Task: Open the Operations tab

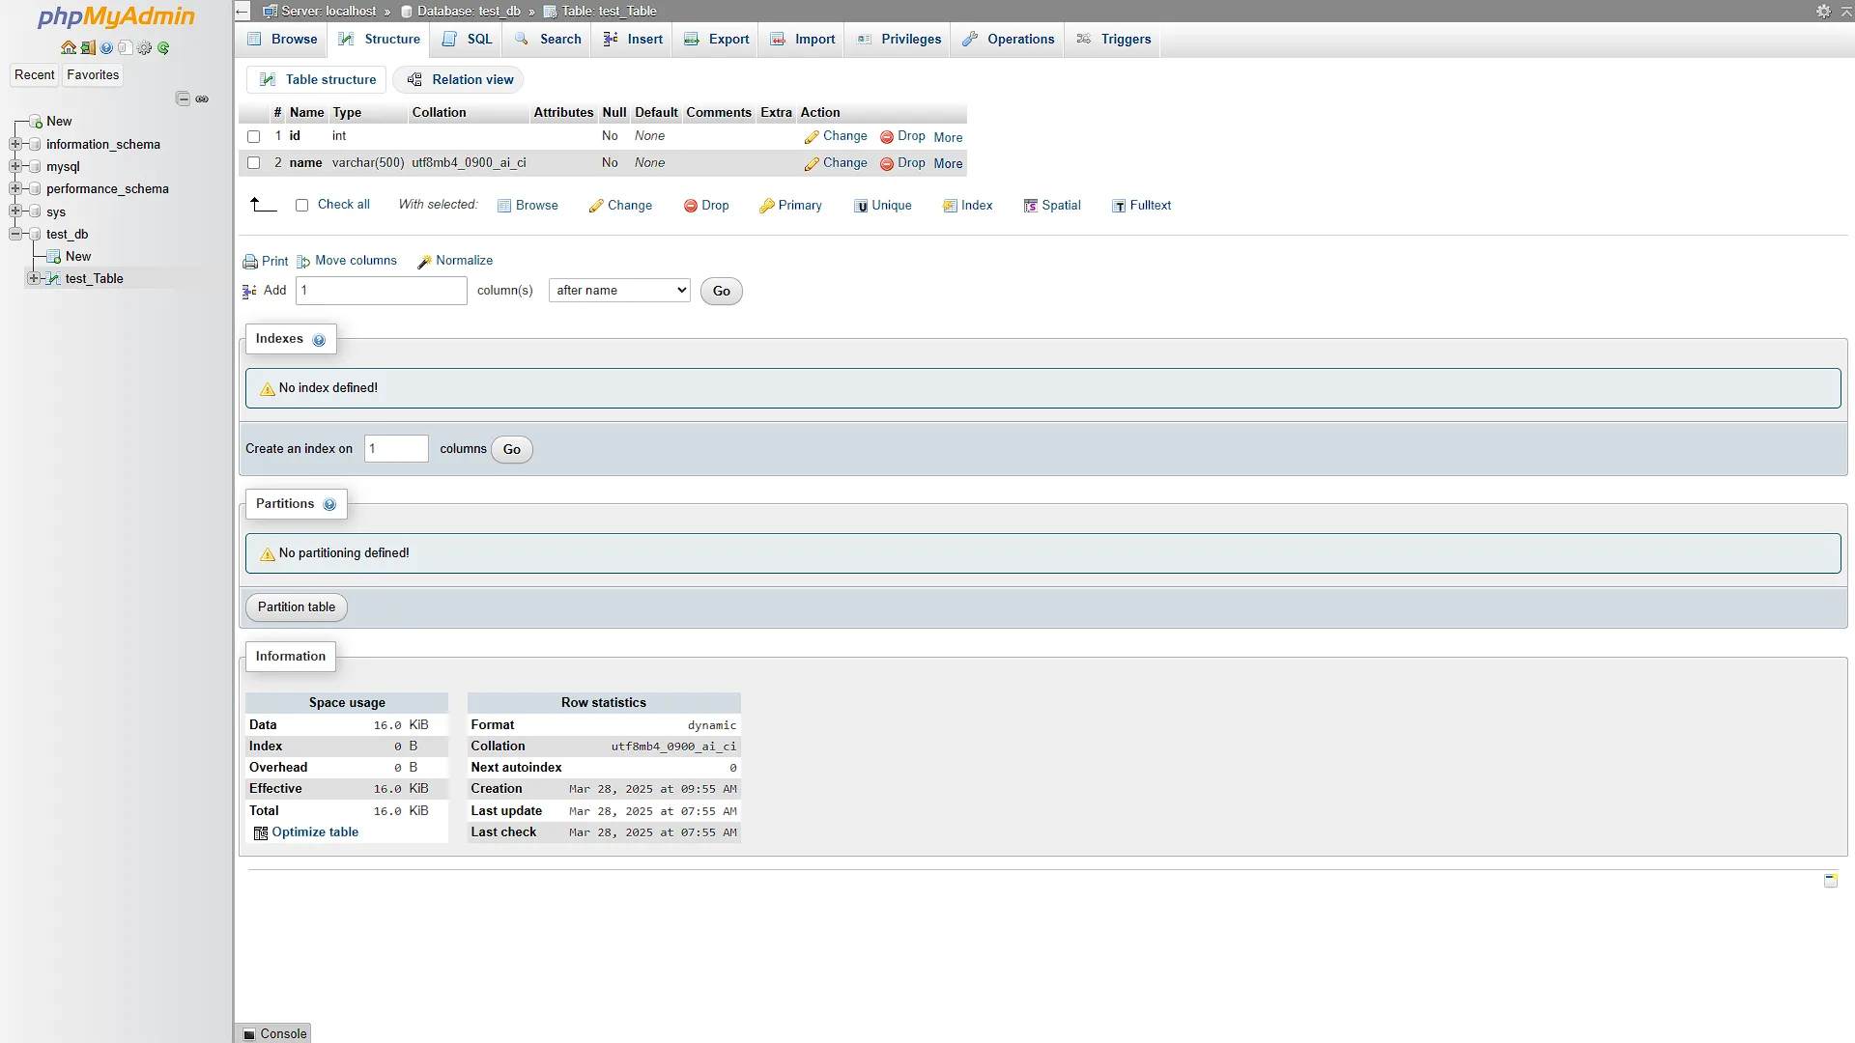Action: point(1009,40)
